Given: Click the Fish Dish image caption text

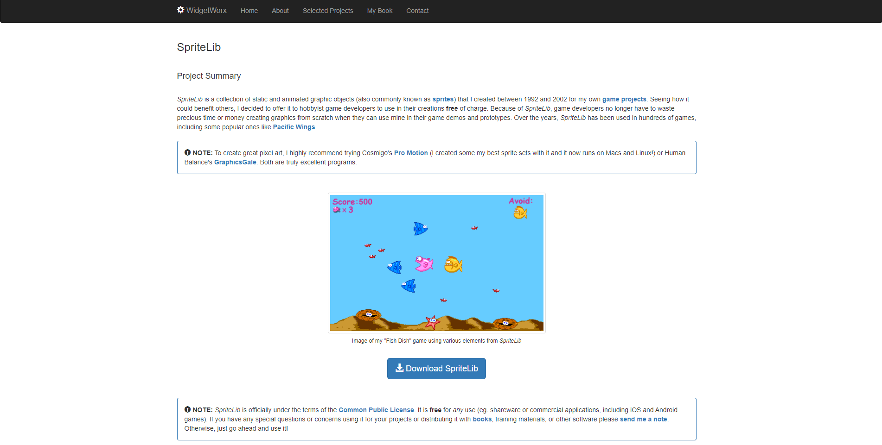Looking at the screenshot, I should 436,341.
